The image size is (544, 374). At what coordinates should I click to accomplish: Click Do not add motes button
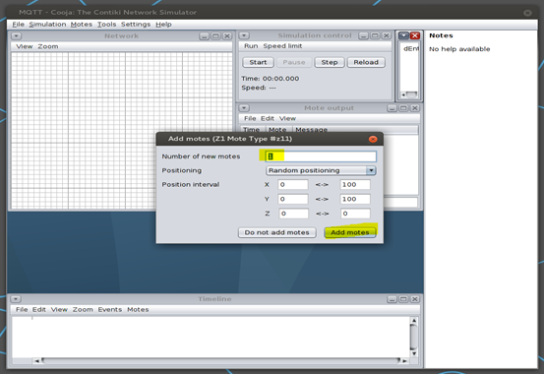(x=276, y=232)
